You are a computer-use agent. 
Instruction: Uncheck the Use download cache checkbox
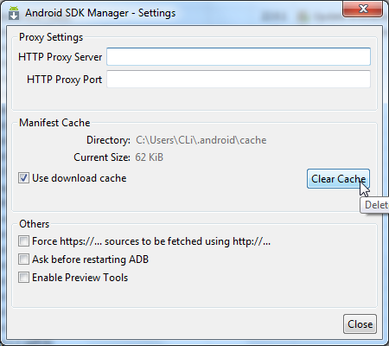(x=23, y=178)
